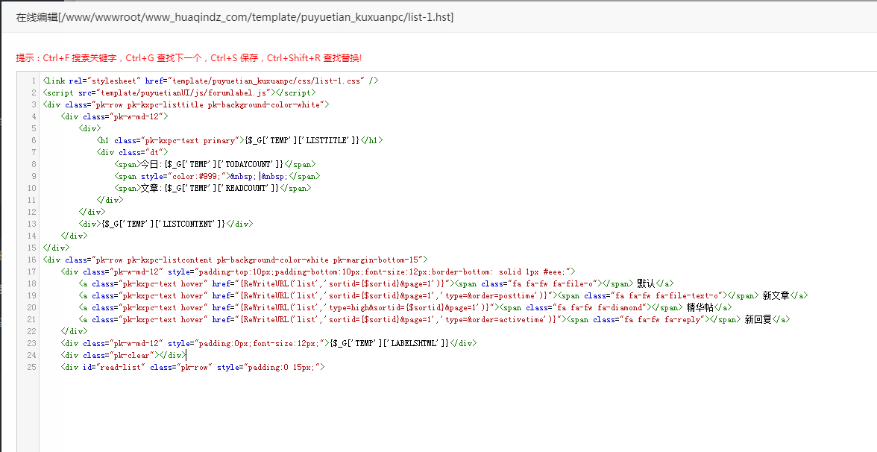
Task: Click the closing div tag on line 15
Action: click(57, 248)
